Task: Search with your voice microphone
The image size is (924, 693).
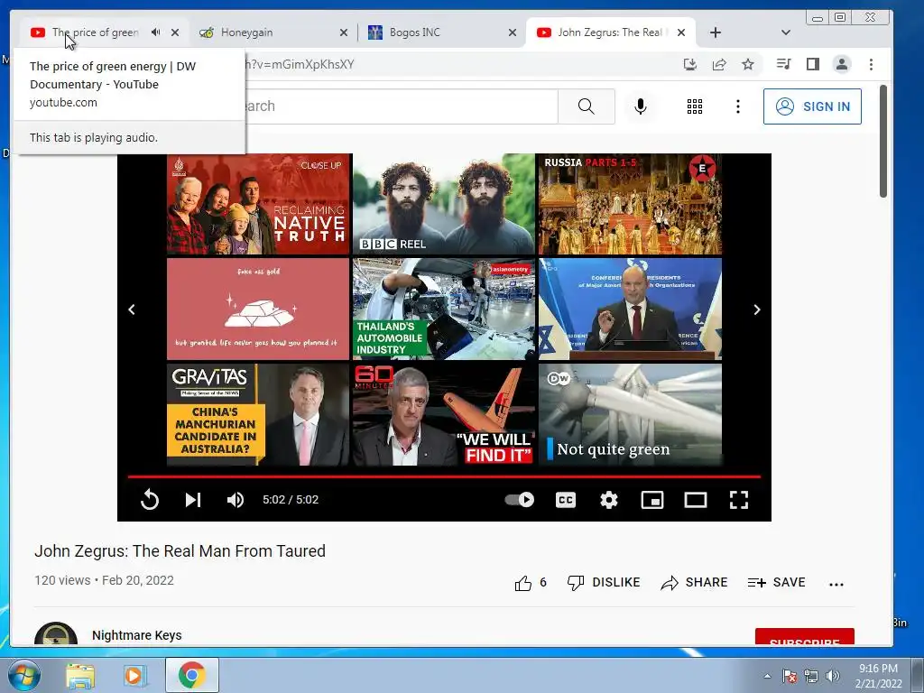Action: click(x=641, y=106)
